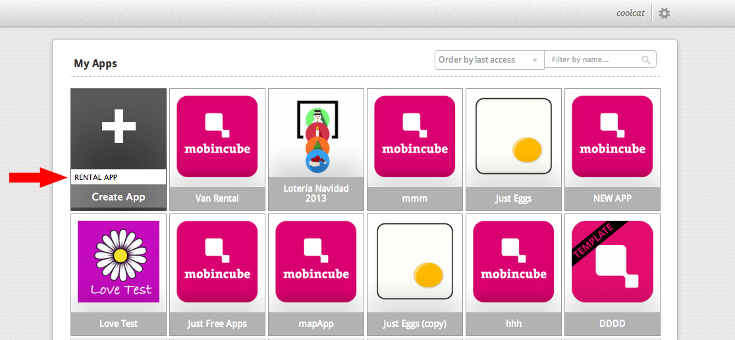Click the NEW APP label
735x340 pixels.
click(x=612, y=198)
